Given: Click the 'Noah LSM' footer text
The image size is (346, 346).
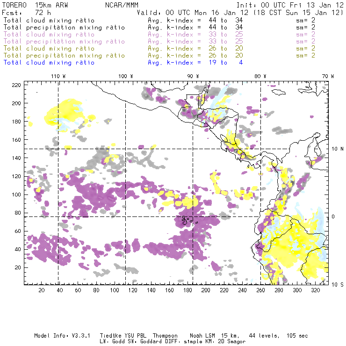Looking at the screenshot, I should 202,336.
